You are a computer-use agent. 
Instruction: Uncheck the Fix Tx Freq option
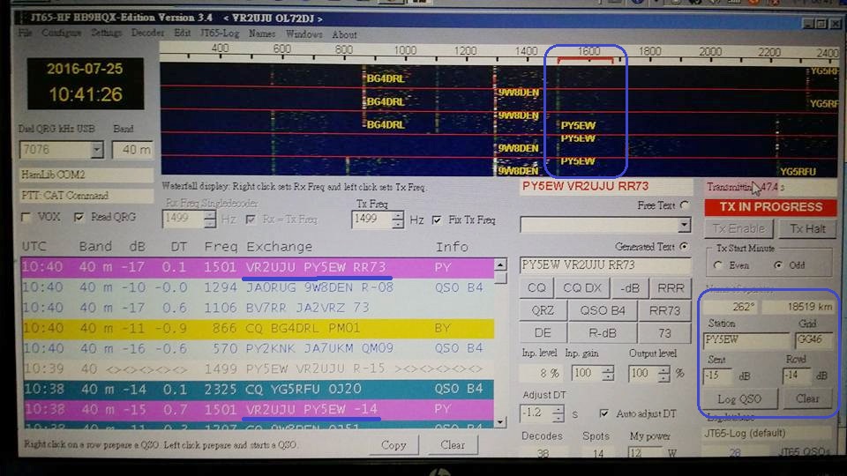438,220
